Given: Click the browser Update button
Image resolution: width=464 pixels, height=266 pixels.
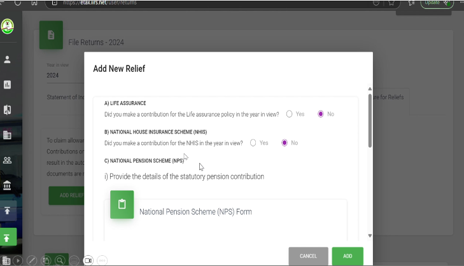Looking at the screenshot, I should 437,3.
